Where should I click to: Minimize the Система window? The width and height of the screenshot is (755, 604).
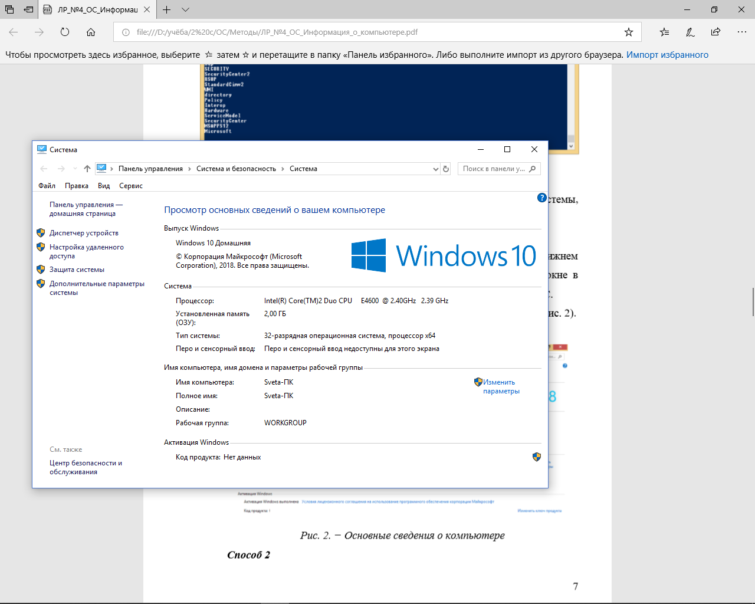click(x=481, y=149)
